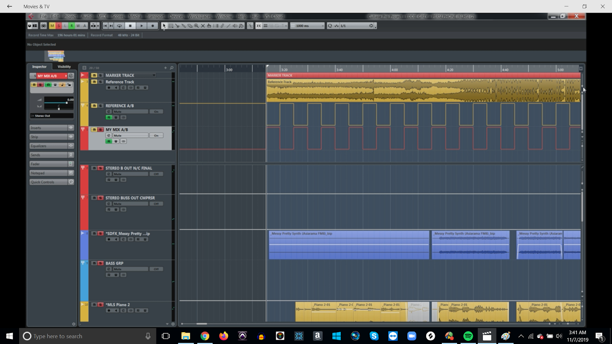Toggle Read automation on REFERENCE A/B track
The image size is (612, 344).
click(109, 117)
